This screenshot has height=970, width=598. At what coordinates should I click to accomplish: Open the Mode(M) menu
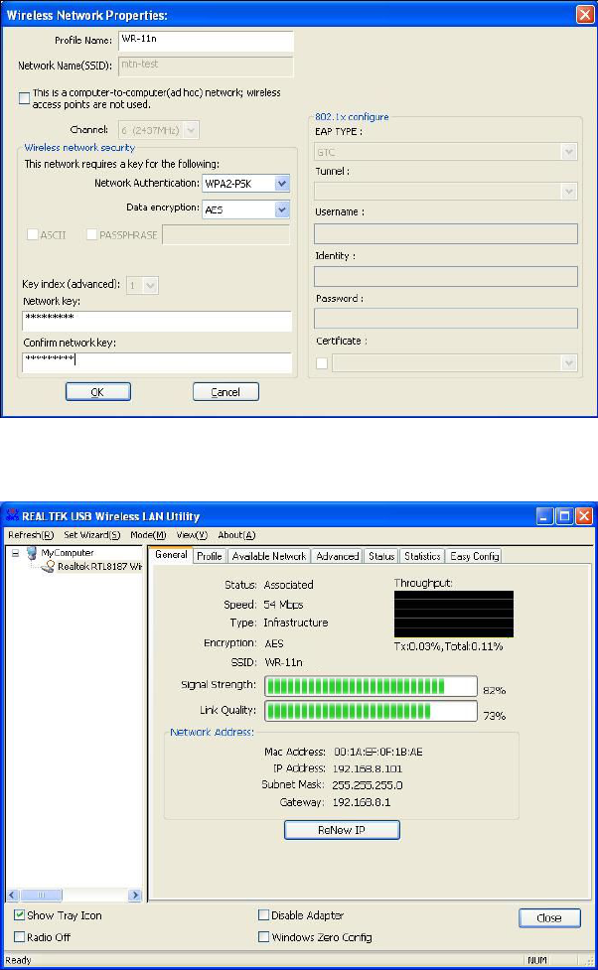point(148,535)
